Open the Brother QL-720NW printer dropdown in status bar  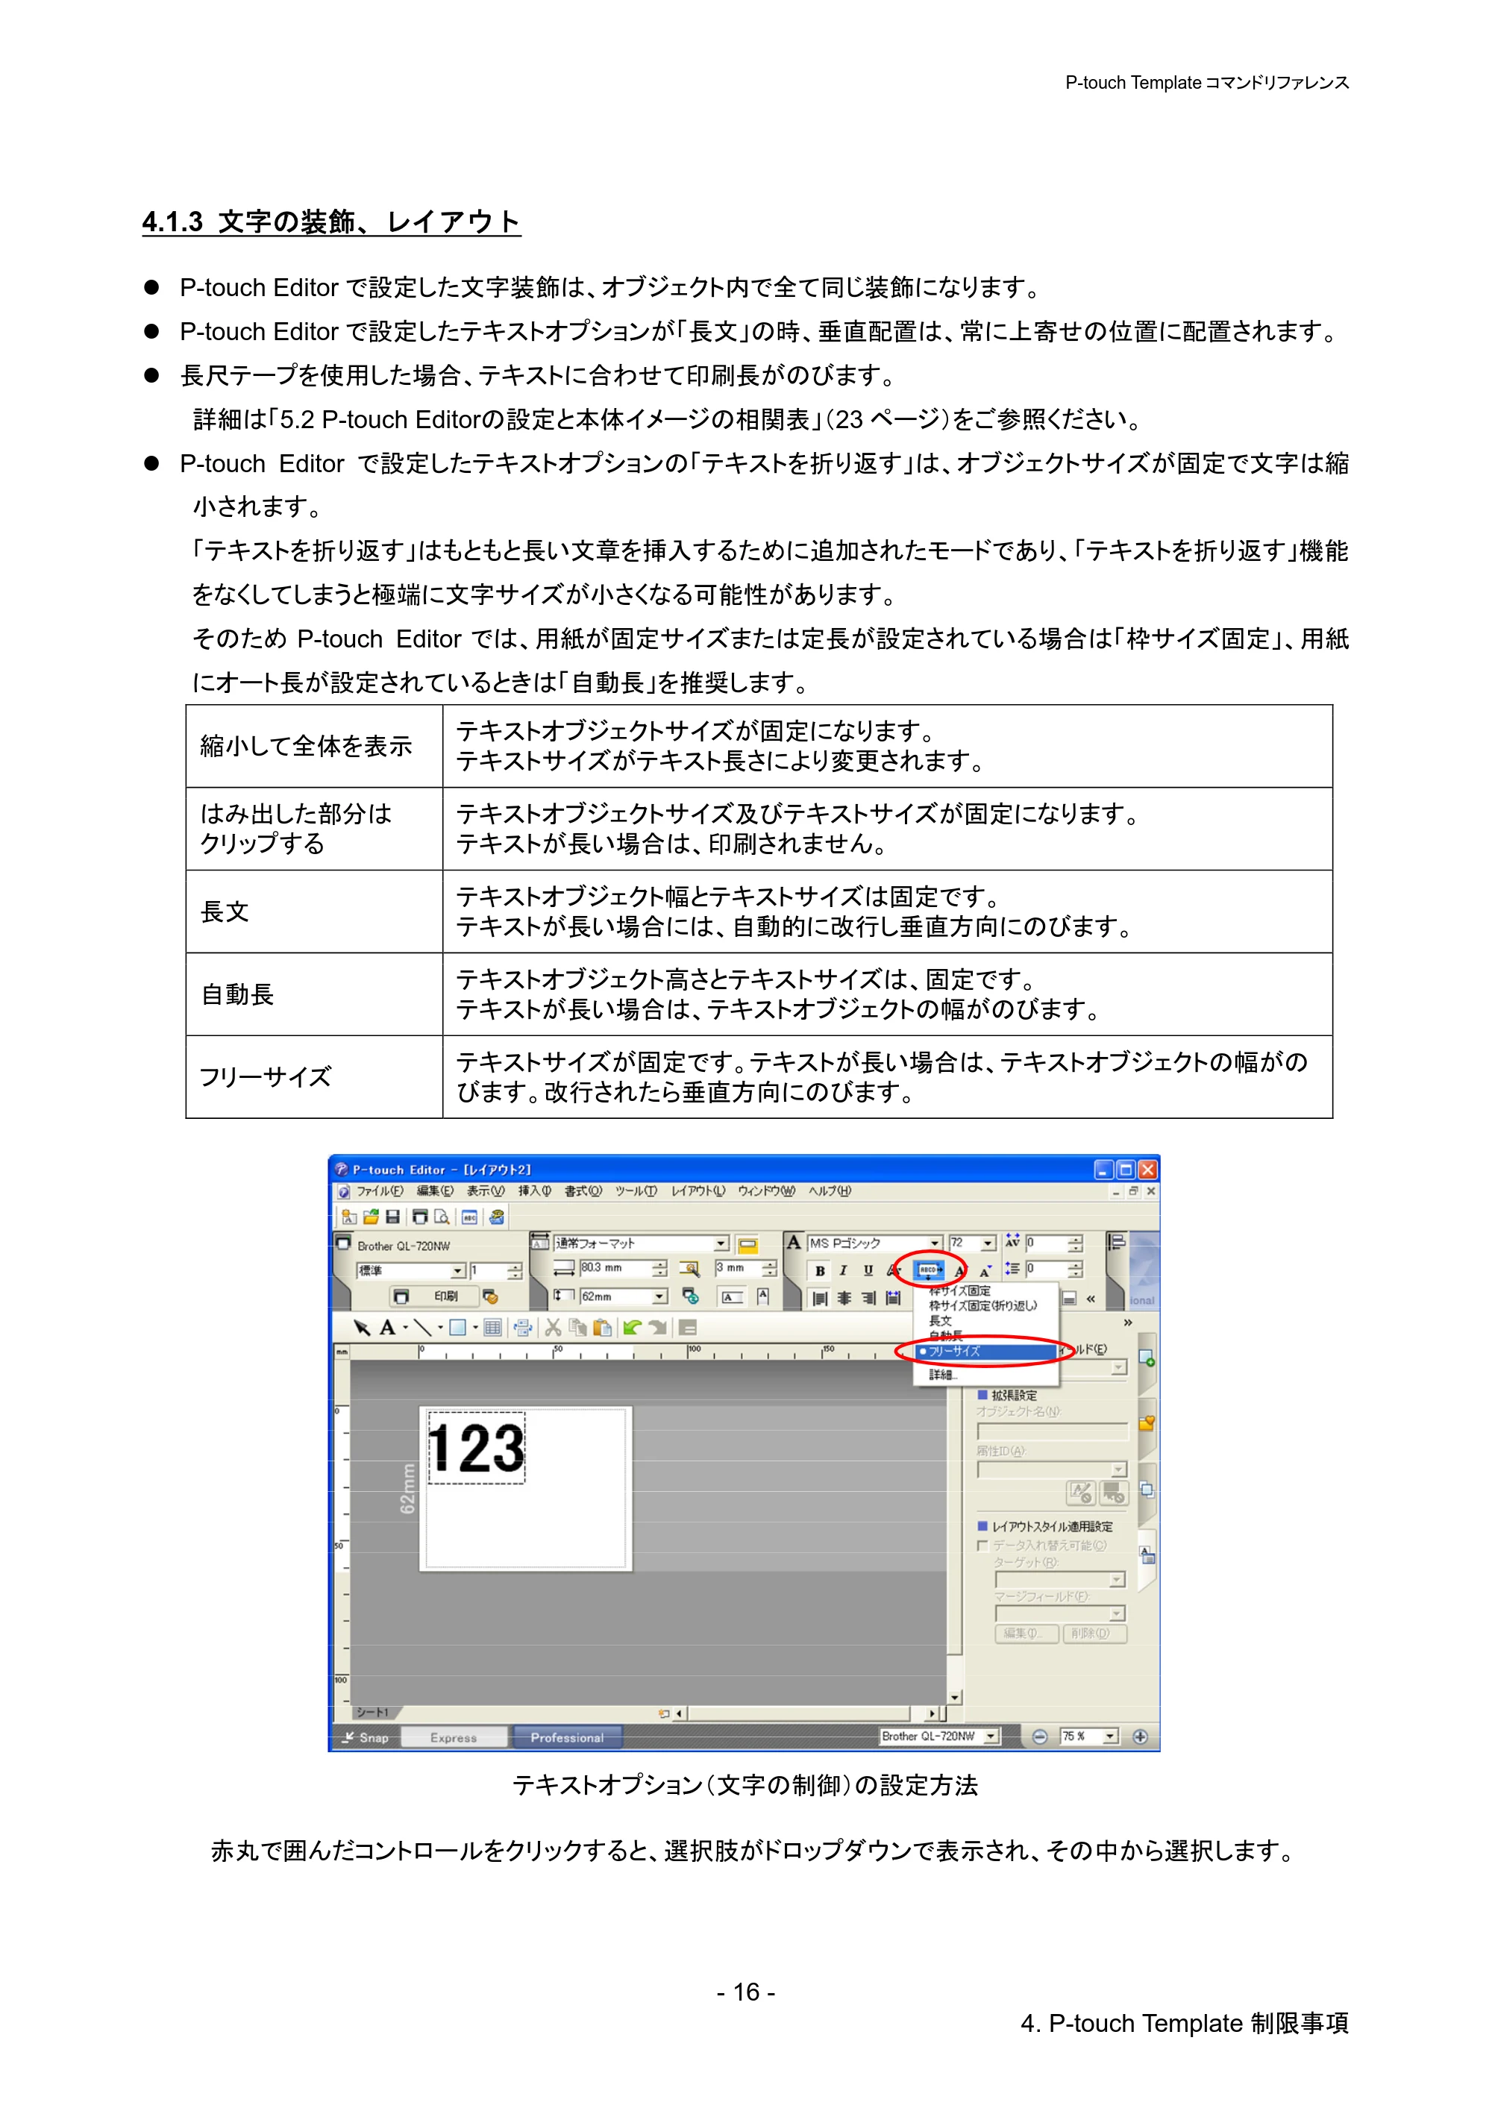click(x=991, y=1736)
